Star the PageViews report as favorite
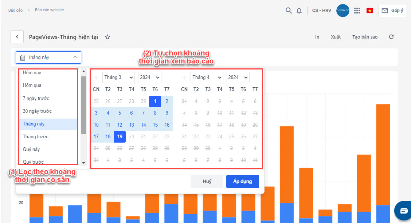This screenshot has height=223, width=411. [107, 37]
